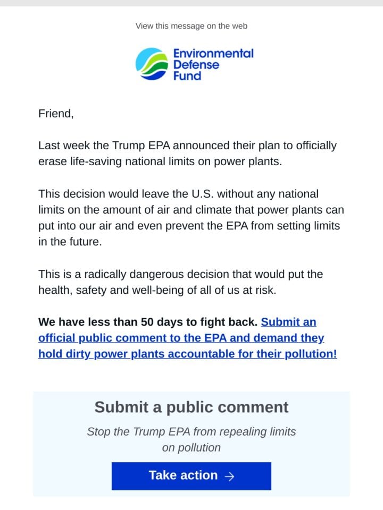The width and height of the screenshot is (383, 510).
Task: Click the Environmental Defense Fund globe logo
Action: pyautogui.click(x=152, y=64)
